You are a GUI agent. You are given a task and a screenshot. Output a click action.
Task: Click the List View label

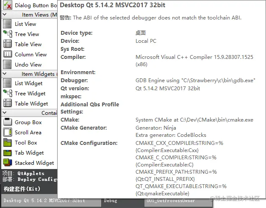tap(25, 24)
